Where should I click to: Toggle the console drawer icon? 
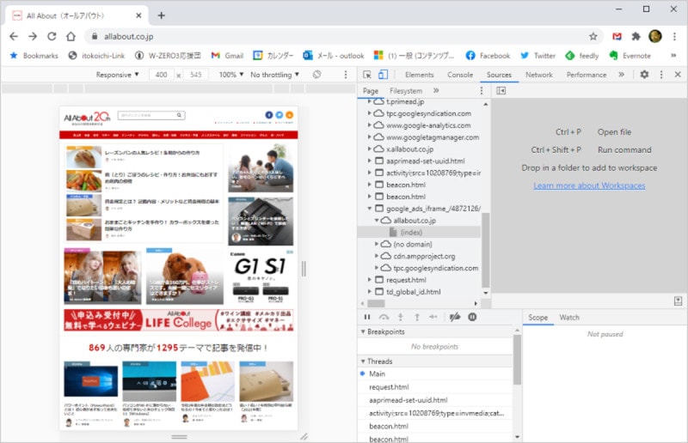click(x=678, y=301)
